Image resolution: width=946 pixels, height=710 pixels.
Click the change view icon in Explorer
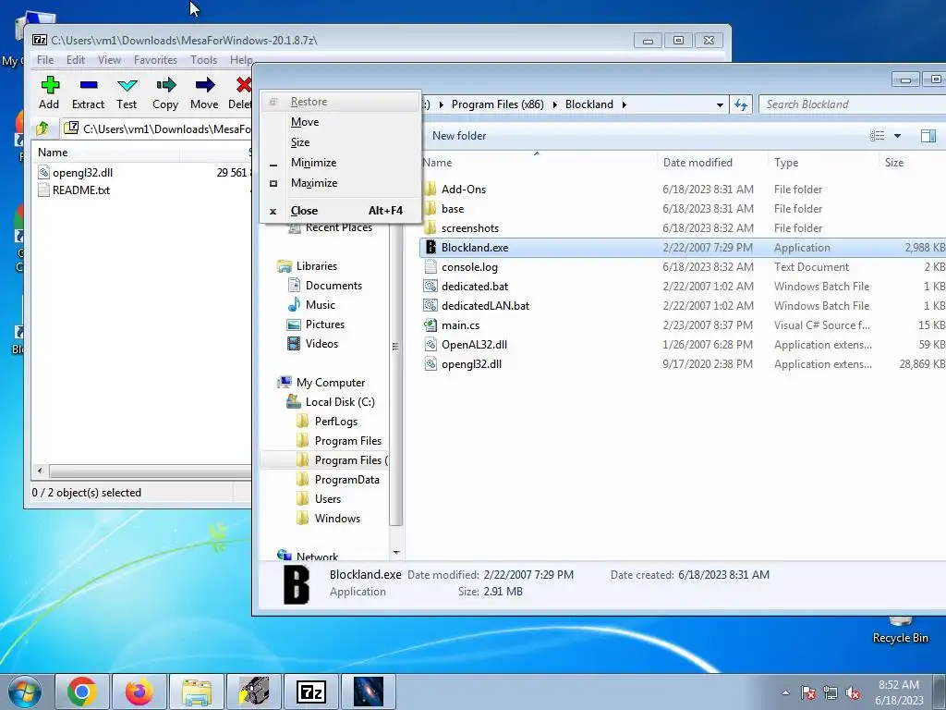878,136
